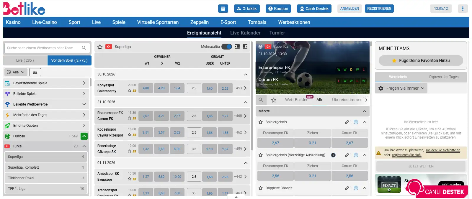Open market search magnifier icon

261,100
